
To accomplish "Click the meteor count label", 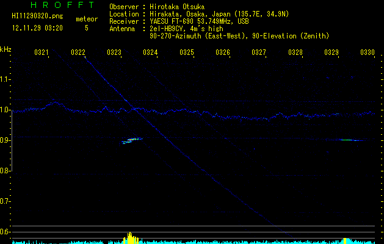I will (87, 19).
